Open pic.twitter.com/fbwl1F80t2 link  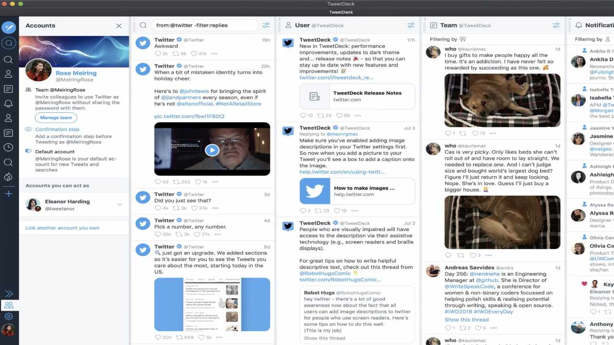(189, 116)
